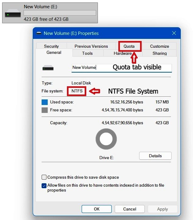This screenshot has width=193, height=220.
Task: Click the drive usage donut chart
Action: click(106, 139)
